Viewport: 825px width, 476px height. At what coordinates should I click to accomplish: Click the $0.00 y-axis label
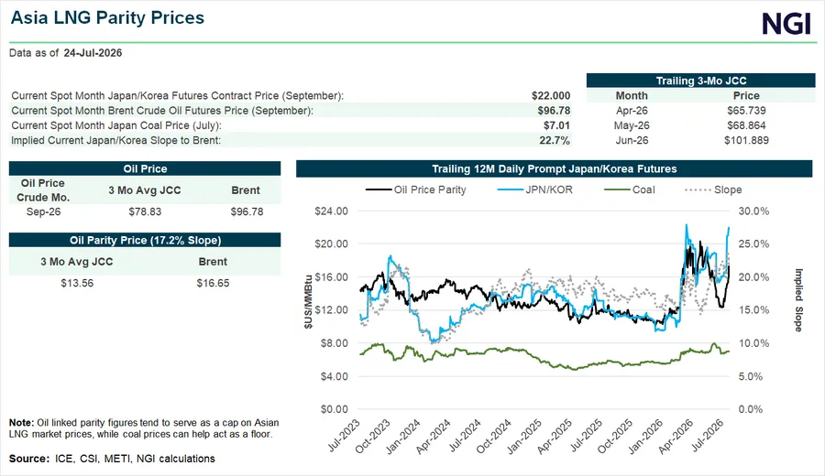click(x=334, y=409)
